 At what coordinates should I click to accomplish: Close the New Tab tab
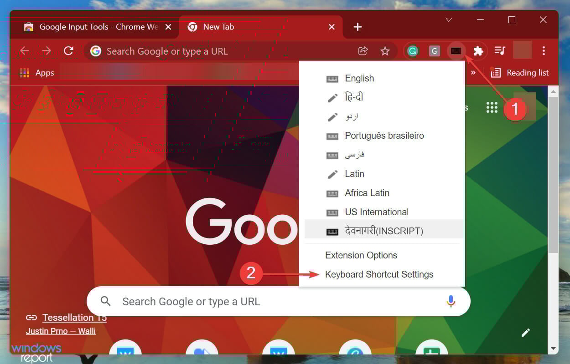coord(332,27)
